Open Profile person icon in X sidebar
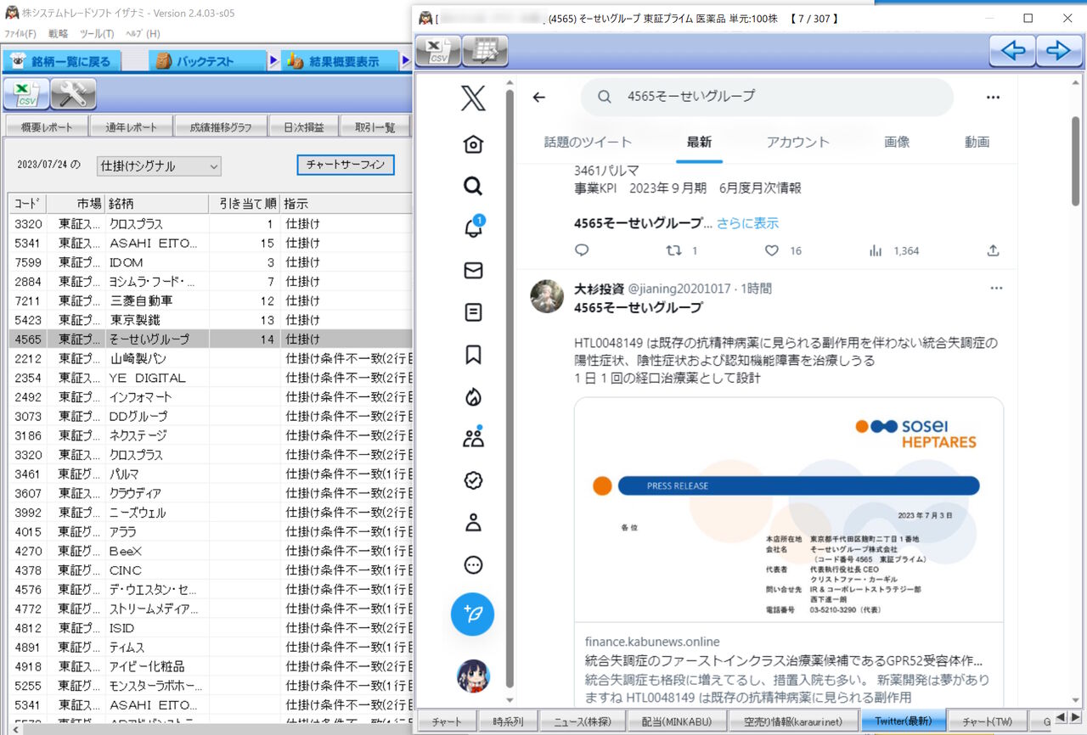Screen dimensions: 1087x735 473,522
